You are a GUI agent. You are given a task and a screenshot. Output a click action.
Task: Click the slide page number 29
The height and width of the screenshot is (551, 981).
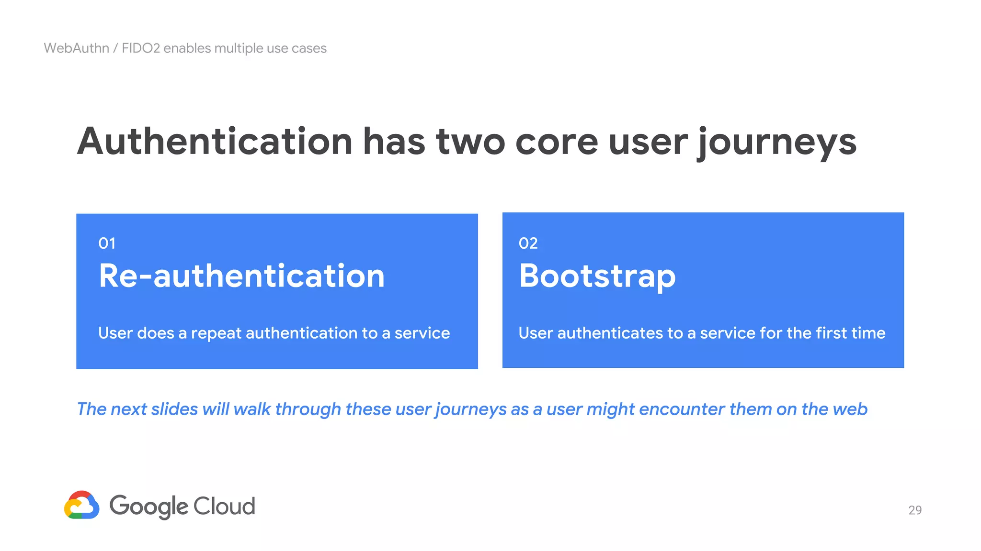point(915,510)
